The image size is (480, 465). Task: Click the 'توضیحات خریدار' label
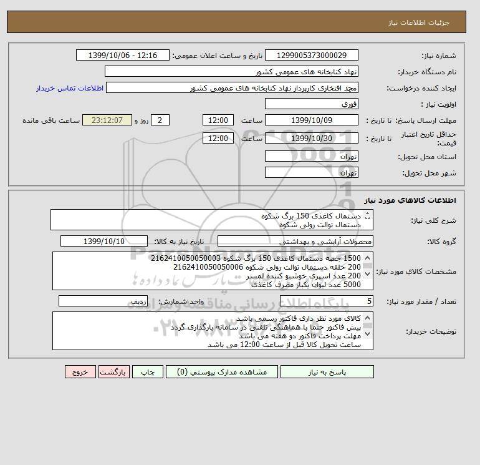(x=431, y=331)
